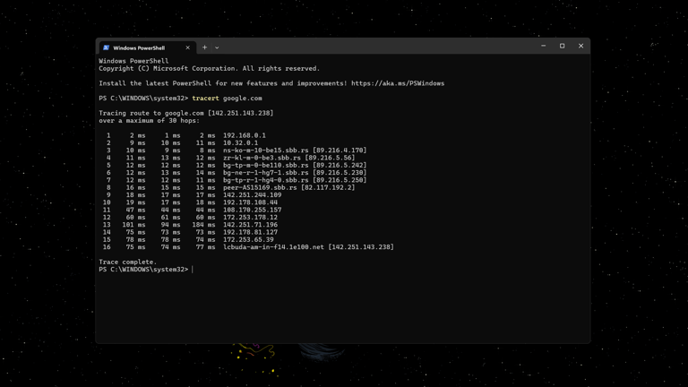This screenshot has height=387, width=688.
Task: Click hostname zr-kl-m-0-be3.sbb.rs
Action: click(x=262, y=158)
